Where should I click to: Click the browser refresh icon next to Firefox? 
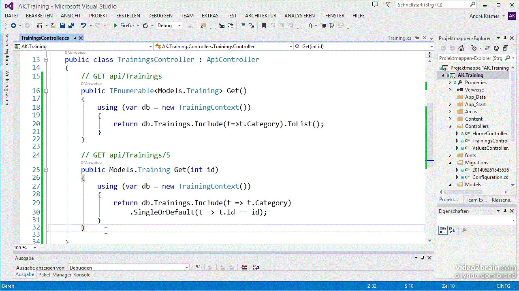pos(145,25)
